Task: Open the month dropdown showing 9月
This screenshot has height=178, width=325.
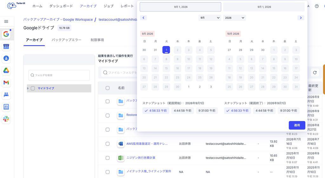Action: point(210,18)
